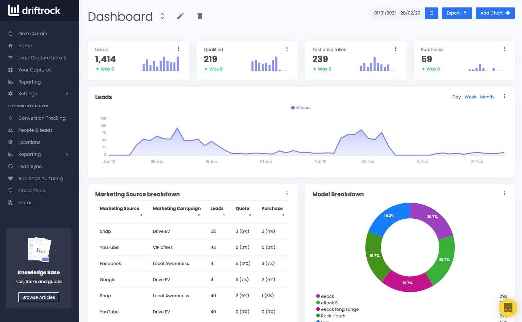Open the chat support bubble icon

(x=508, y=308)
